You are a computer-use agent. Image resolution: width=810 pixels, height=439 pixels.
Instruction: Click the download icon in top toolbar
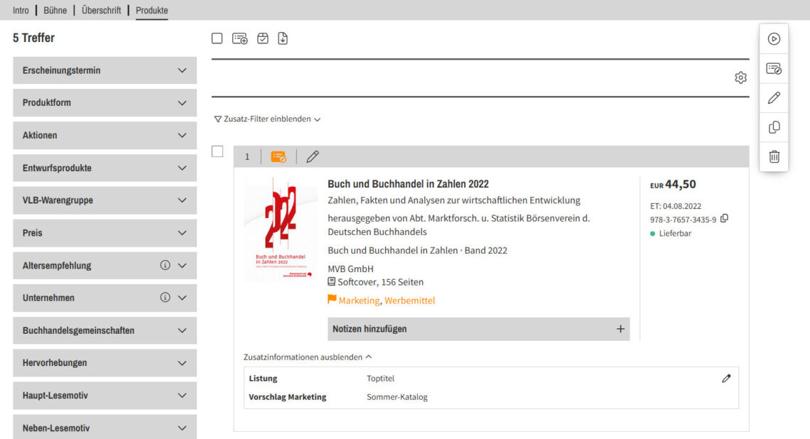pyautogui.click(x=283, y=38)
